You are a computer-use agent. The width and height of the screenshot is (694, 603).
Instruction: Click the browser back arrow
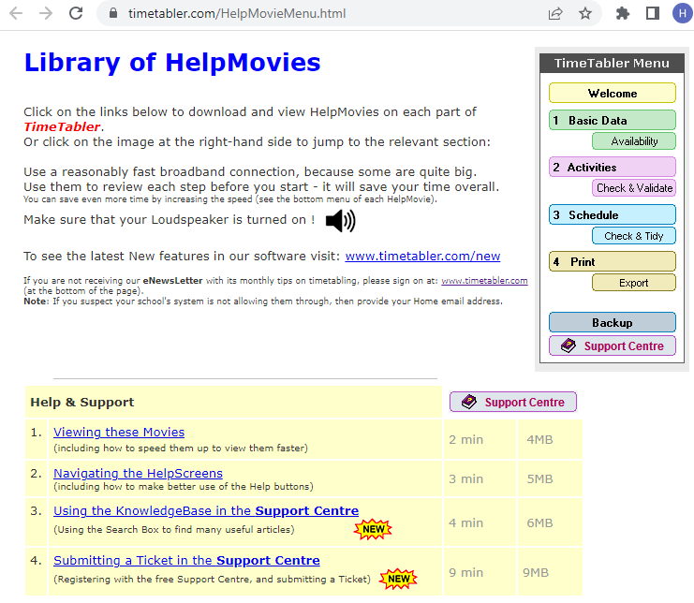pos(16,13)
